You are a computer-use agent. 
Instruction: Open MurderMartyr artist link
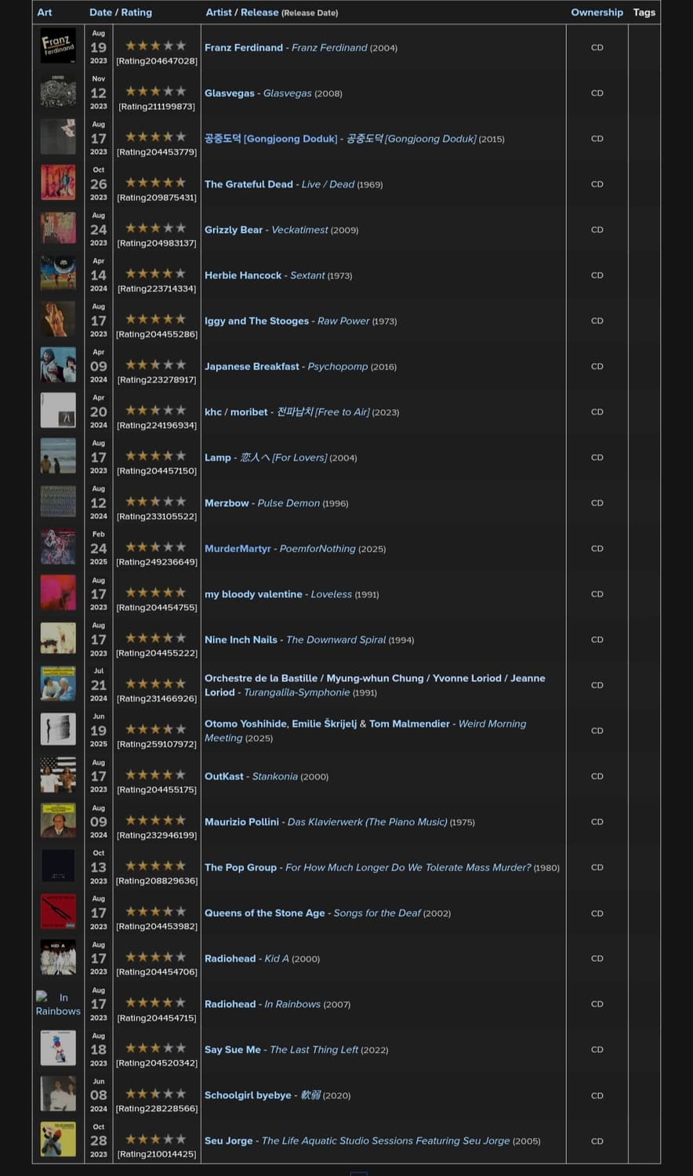[238, 548]
